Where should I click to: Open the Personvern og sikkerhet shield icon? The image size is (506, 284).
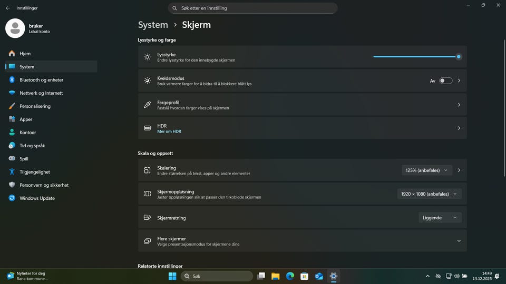tap(12, 185)
